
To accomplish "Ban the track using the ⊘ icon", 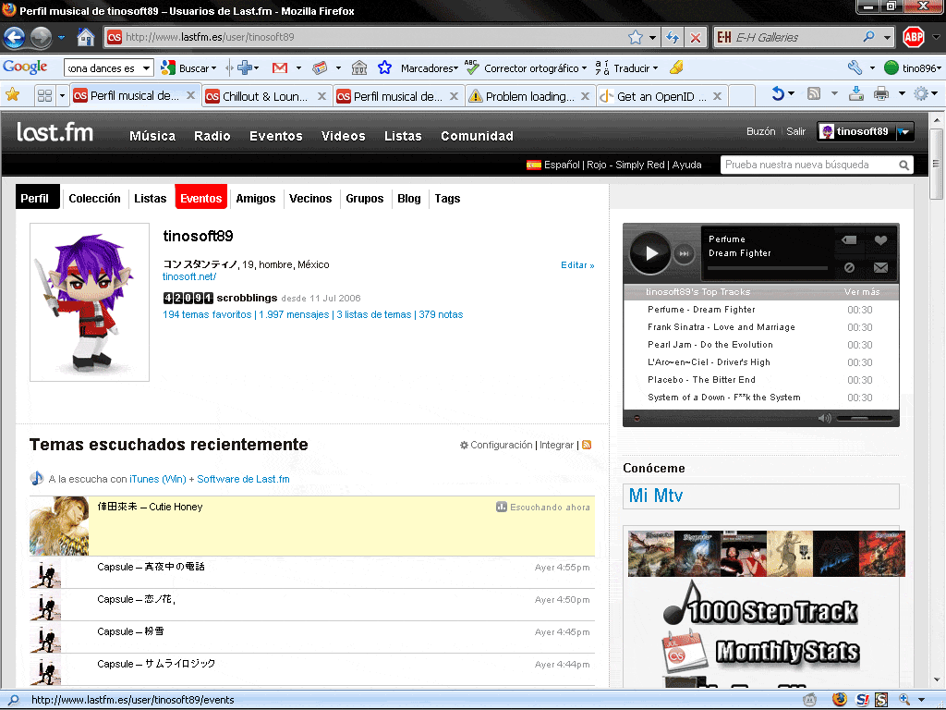I will (851, 267).
